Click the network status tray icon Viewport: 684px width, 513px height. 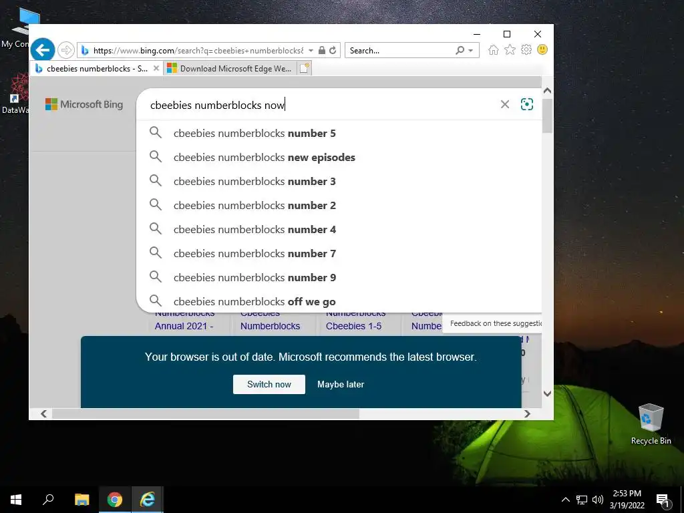pyautogui.click(x=582, y=500)
